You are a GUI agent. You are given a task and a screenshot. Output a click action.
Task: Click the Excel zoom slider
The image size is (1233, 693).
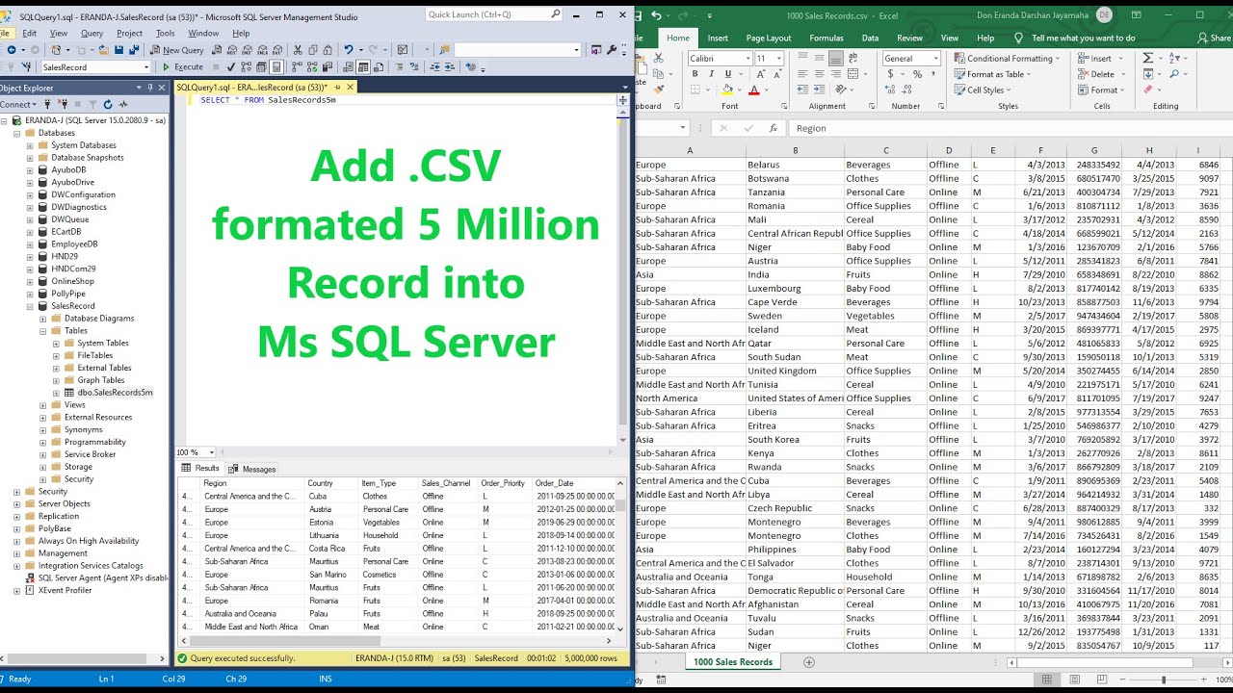click(x=1164, y=680)
